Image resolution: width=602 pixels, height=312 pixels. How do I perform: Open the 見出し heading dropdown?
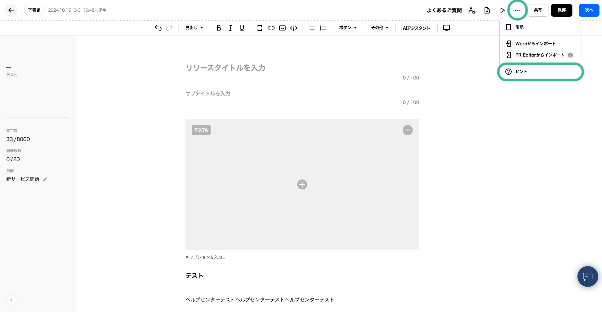point(194,28)
